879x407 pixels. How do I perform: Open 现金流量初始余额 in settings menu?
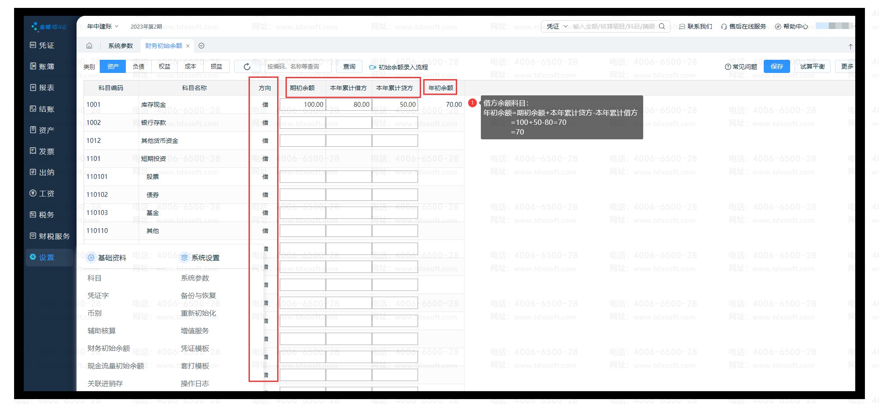click(x=116, y=366)
